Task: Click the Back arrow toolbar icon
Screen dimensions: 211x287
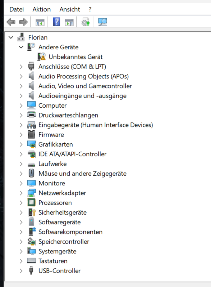Action: pyautogui.click(x=11, y=22)
